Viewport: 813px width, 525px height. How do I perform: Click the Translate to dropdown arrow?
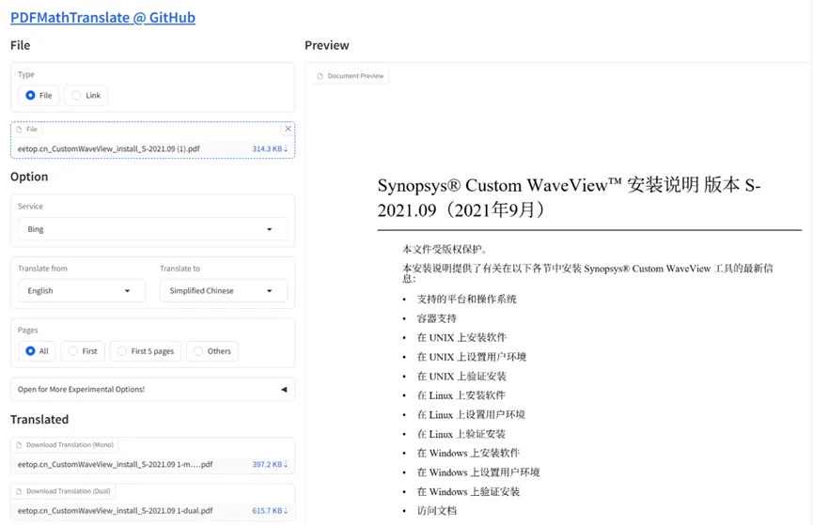(269, 291)
